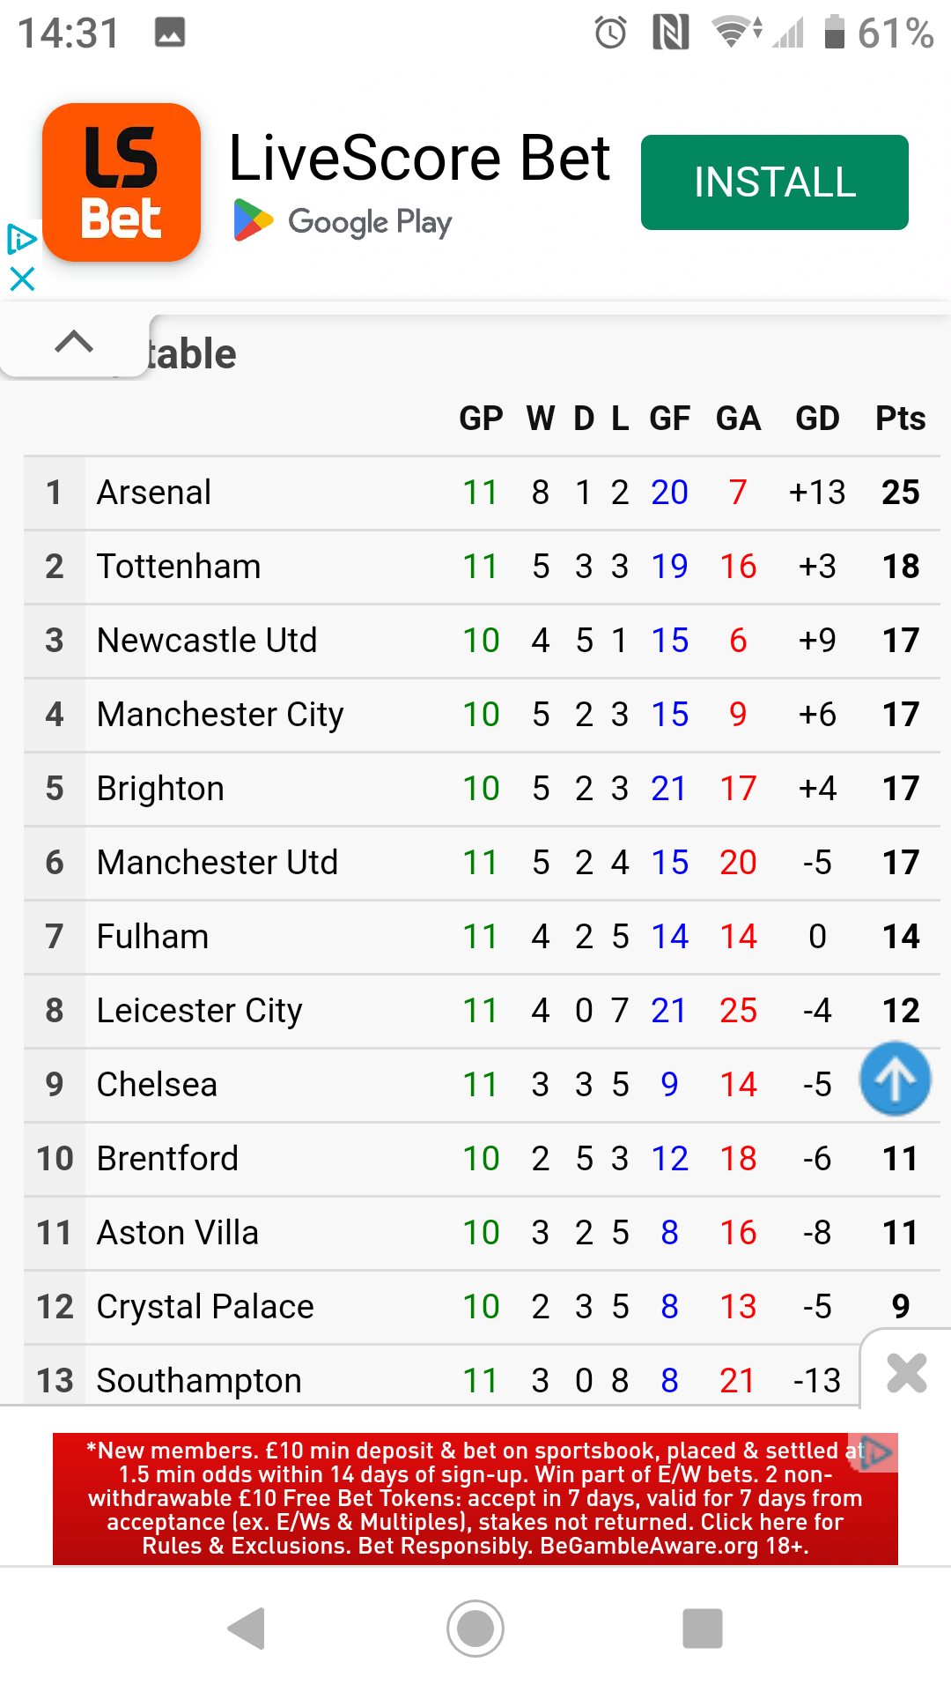The height and width of the screenshot is (1692, 951).
Task: Select the Arsenal row in the table
Action: 154,493
